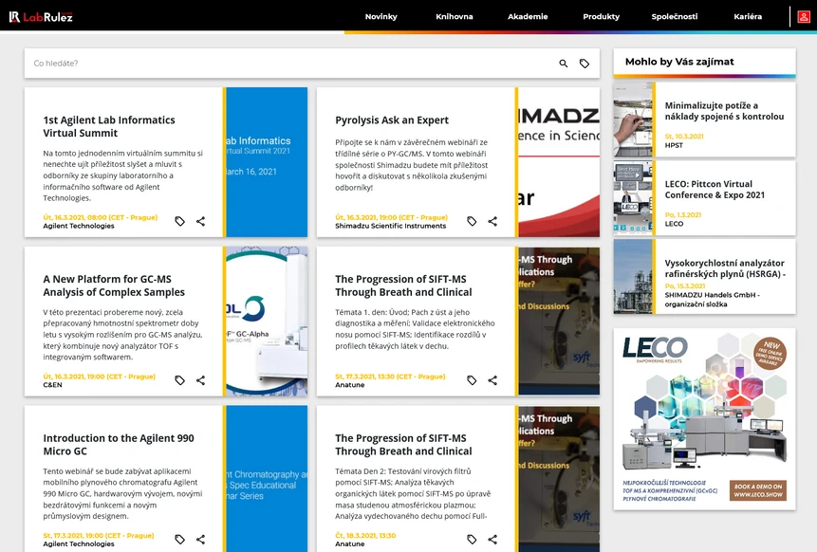Share the GC-MS Analysis of Complex Samples article
Screen dimensions: 817x552
pyautogui.click(x=200, y=380)
